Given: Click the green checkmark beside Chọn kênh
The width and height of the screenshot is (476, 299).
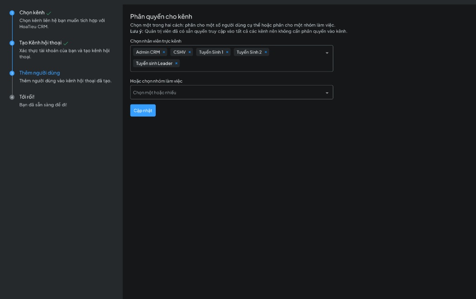Looking at the screenshot, I should (49, 13).
